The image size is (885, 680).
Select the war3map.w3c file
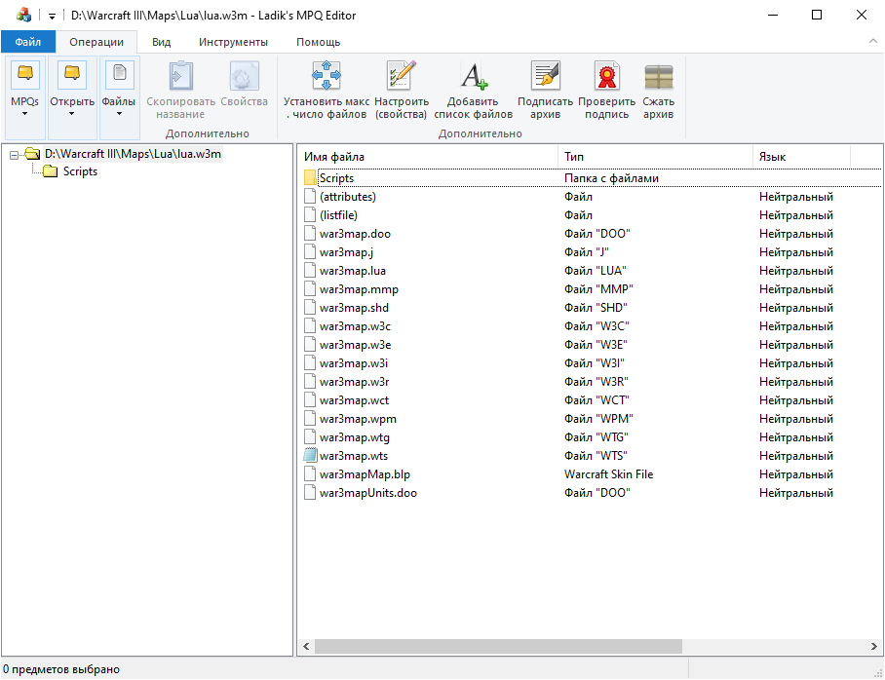pyautogui.click(x=355, y=326)
